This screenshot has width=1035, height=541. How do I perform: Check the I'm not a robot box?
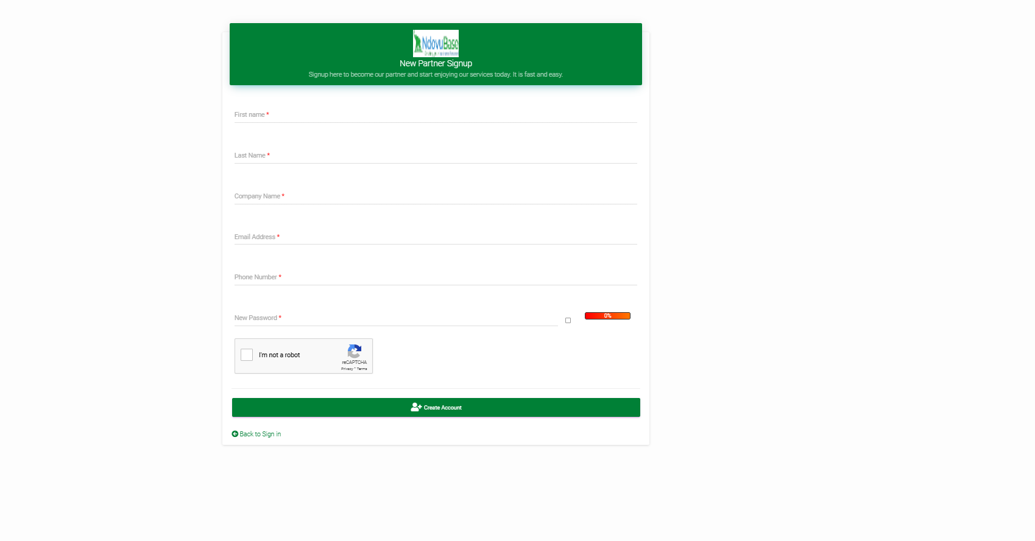(x=247, y=355)
